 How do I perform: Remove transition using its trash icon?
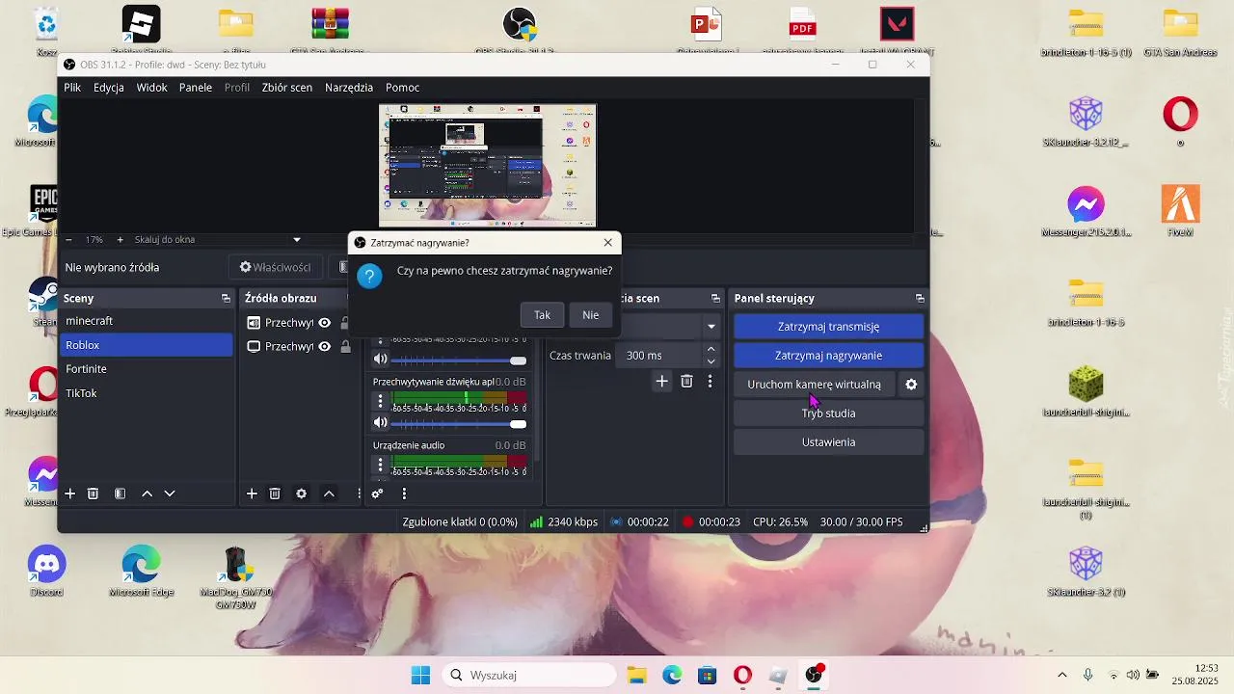(x=686, y=382)
